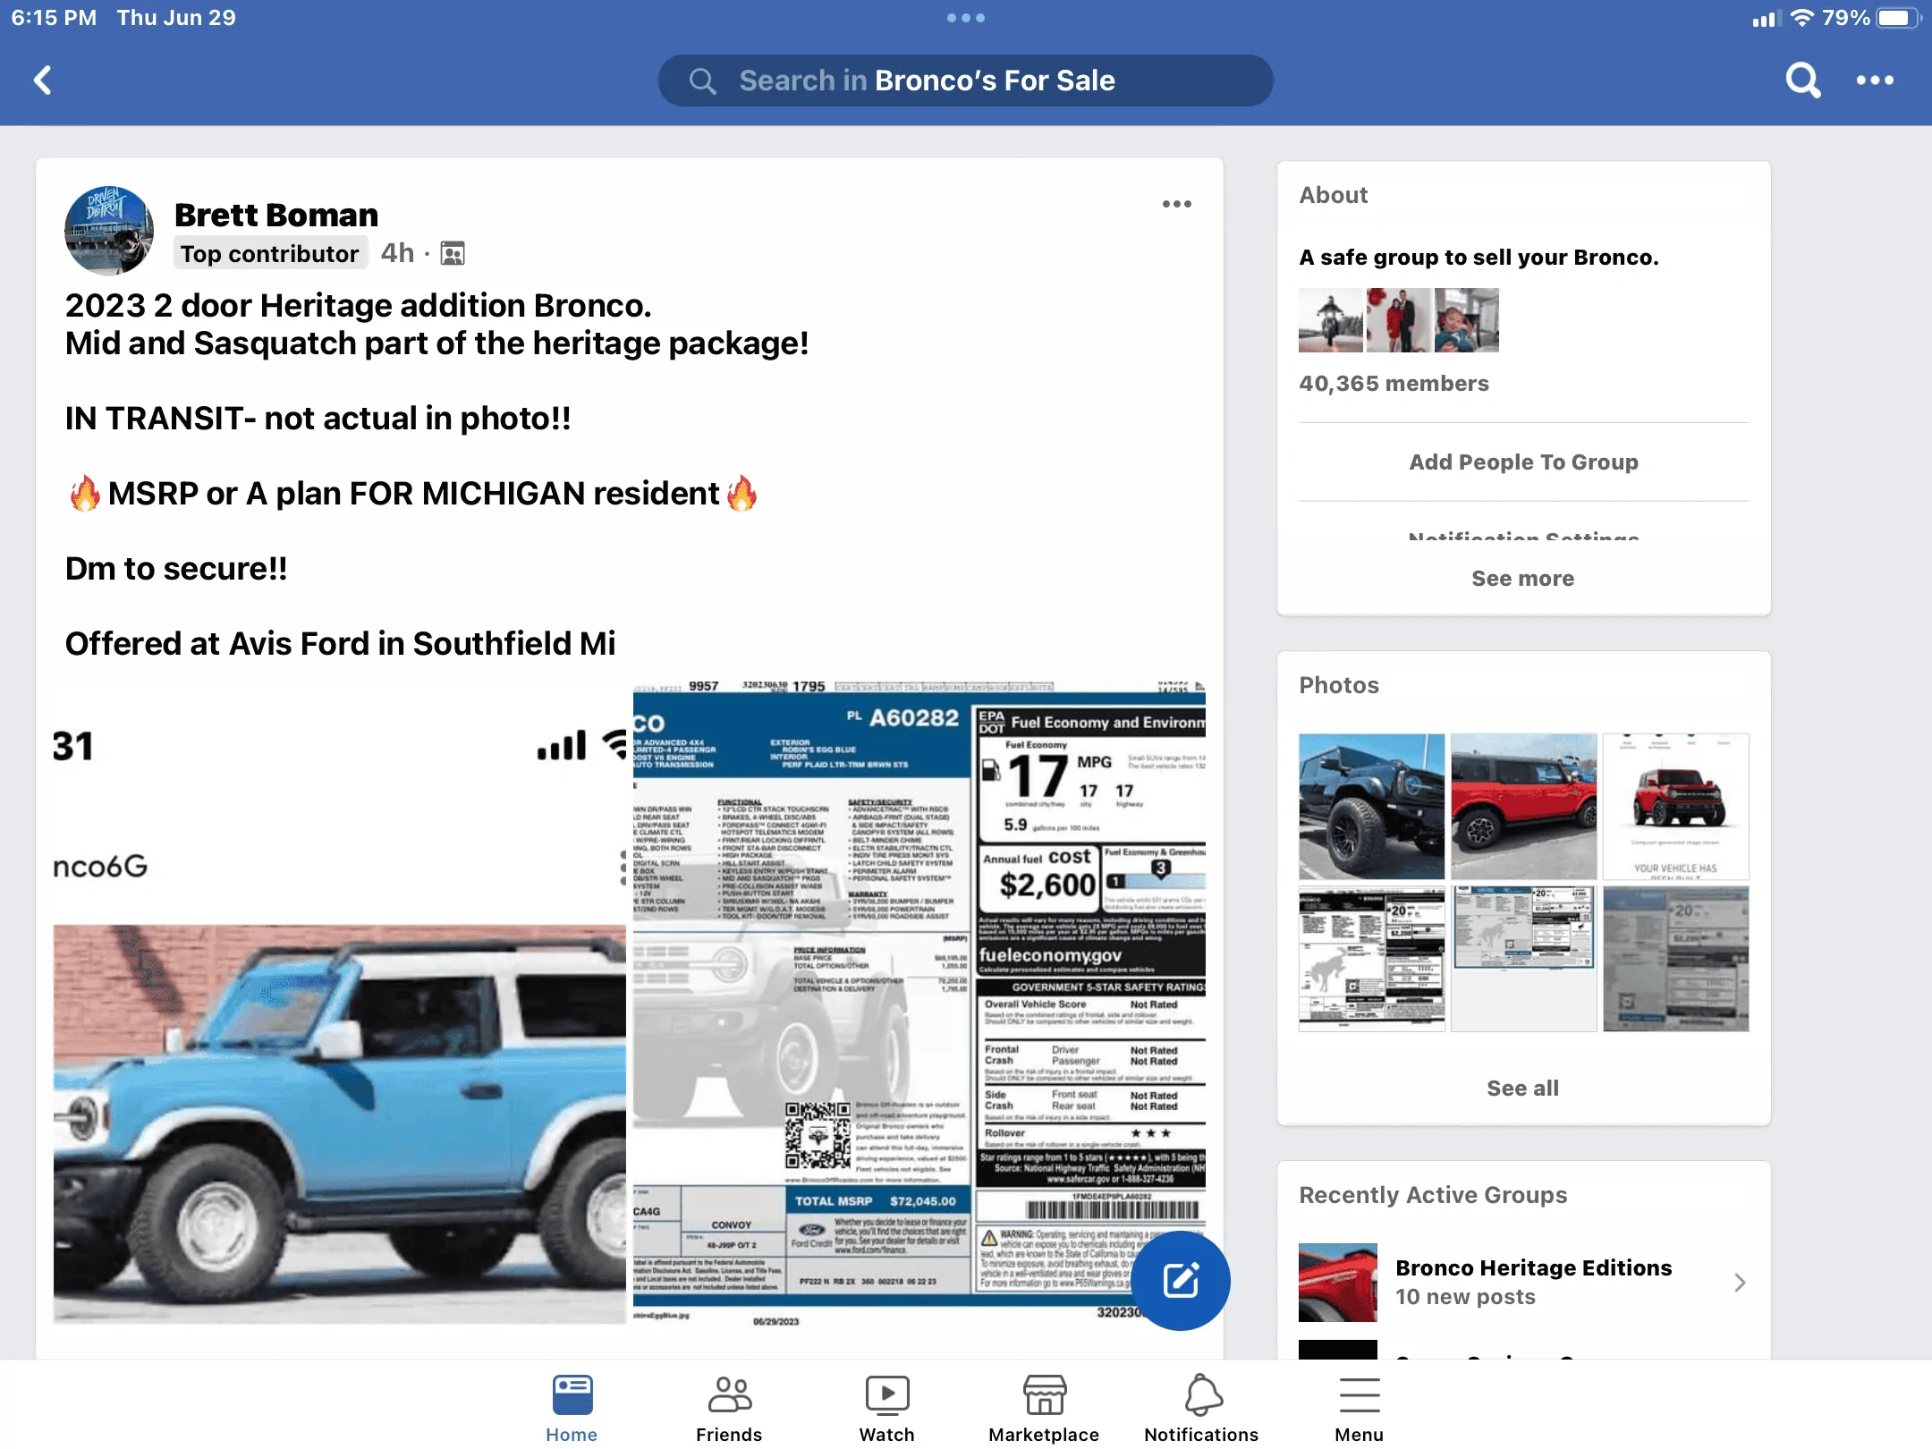Screen dimensions: 1932x1449
Task: Tap the 6:15 PM clock in status bar
Action: point(54,18)
